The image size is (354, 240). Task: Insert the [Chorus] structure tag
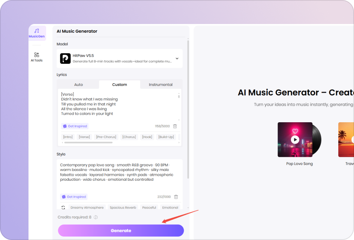click(x=129, y=136)
